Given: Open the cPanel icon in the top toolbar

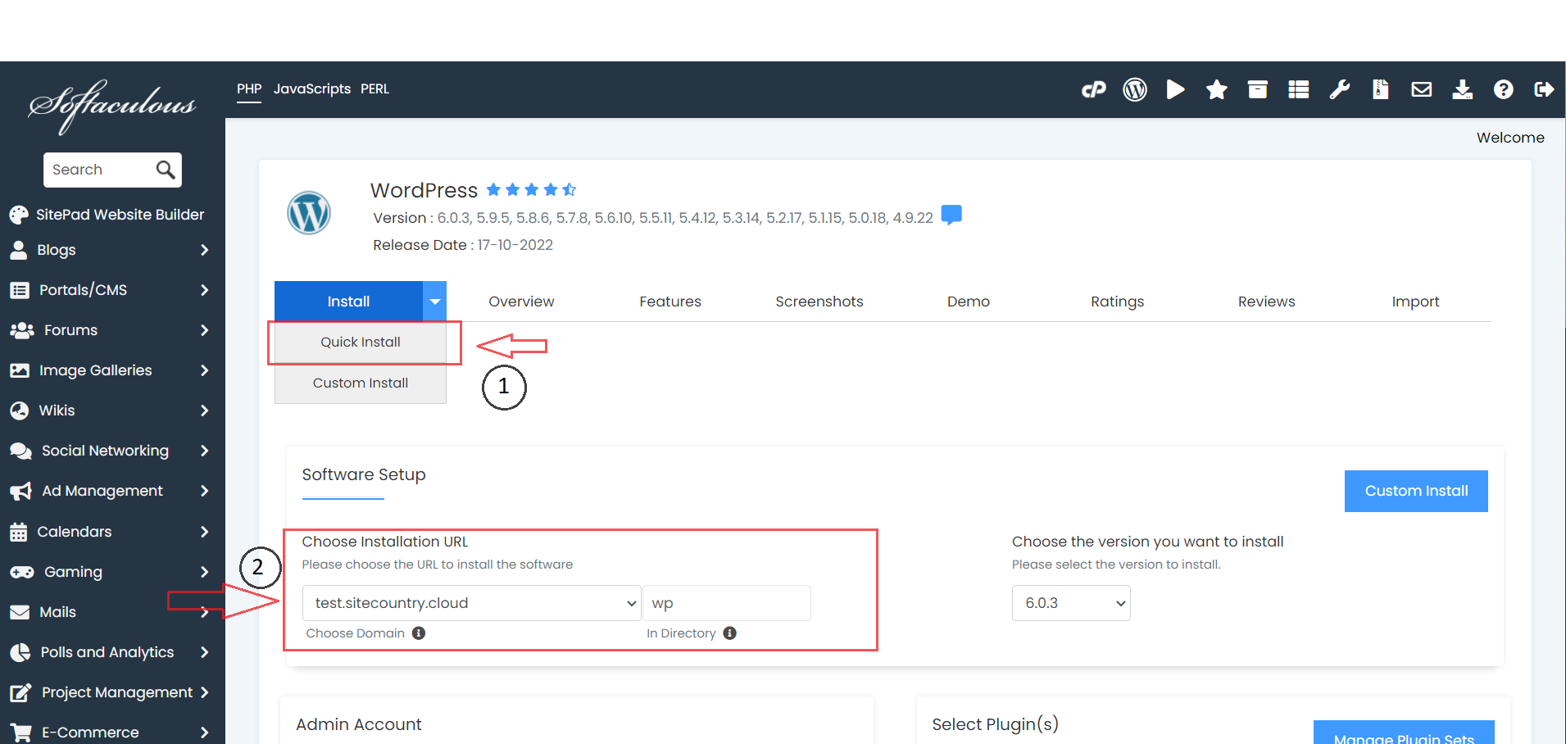Looking at the screenshot, I should (x=1093, y=89).
